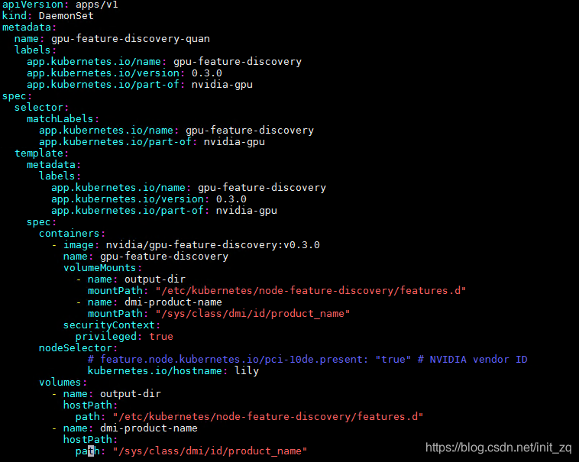The height and width of the screenshot is (462, 579).
Task: Click the 'volumeMounts:' key
Action: pos(102,267)
